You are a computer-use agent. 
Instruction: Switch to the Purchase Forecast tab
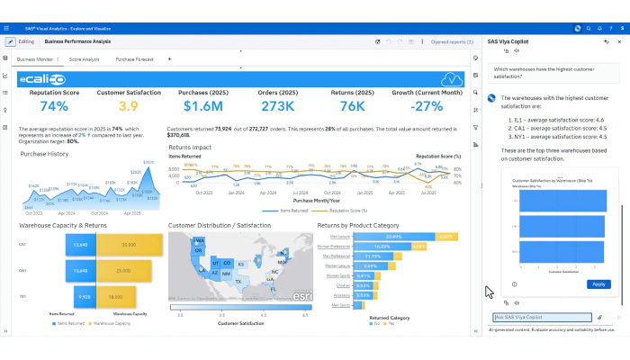tap(135, 59)
